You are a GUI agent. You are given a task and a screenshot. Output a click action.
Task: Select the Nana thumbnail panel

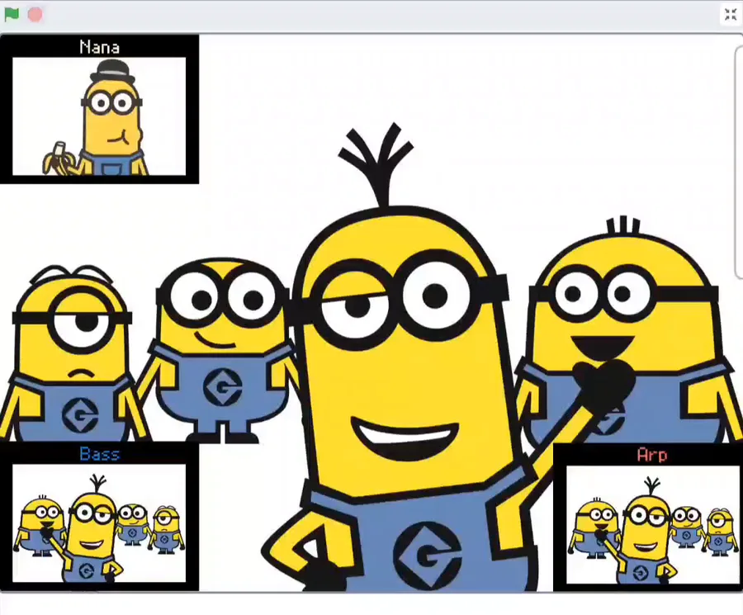[99, 110]
